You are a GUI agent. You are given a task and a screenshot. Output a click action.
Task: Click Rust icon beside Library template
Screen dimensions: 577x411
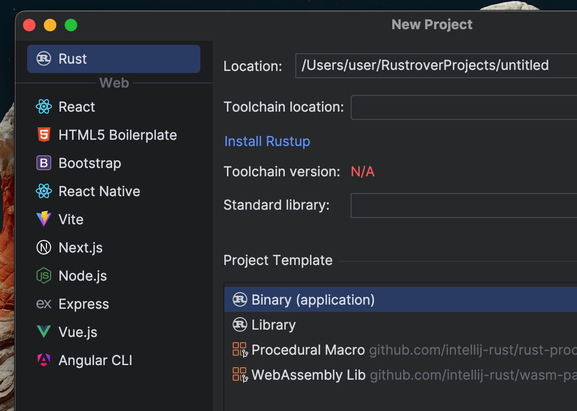tap(240, 324)
